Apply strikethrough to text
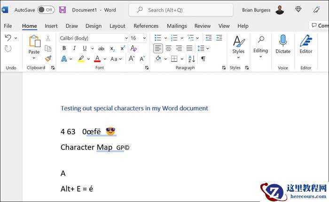 (101, 48)
